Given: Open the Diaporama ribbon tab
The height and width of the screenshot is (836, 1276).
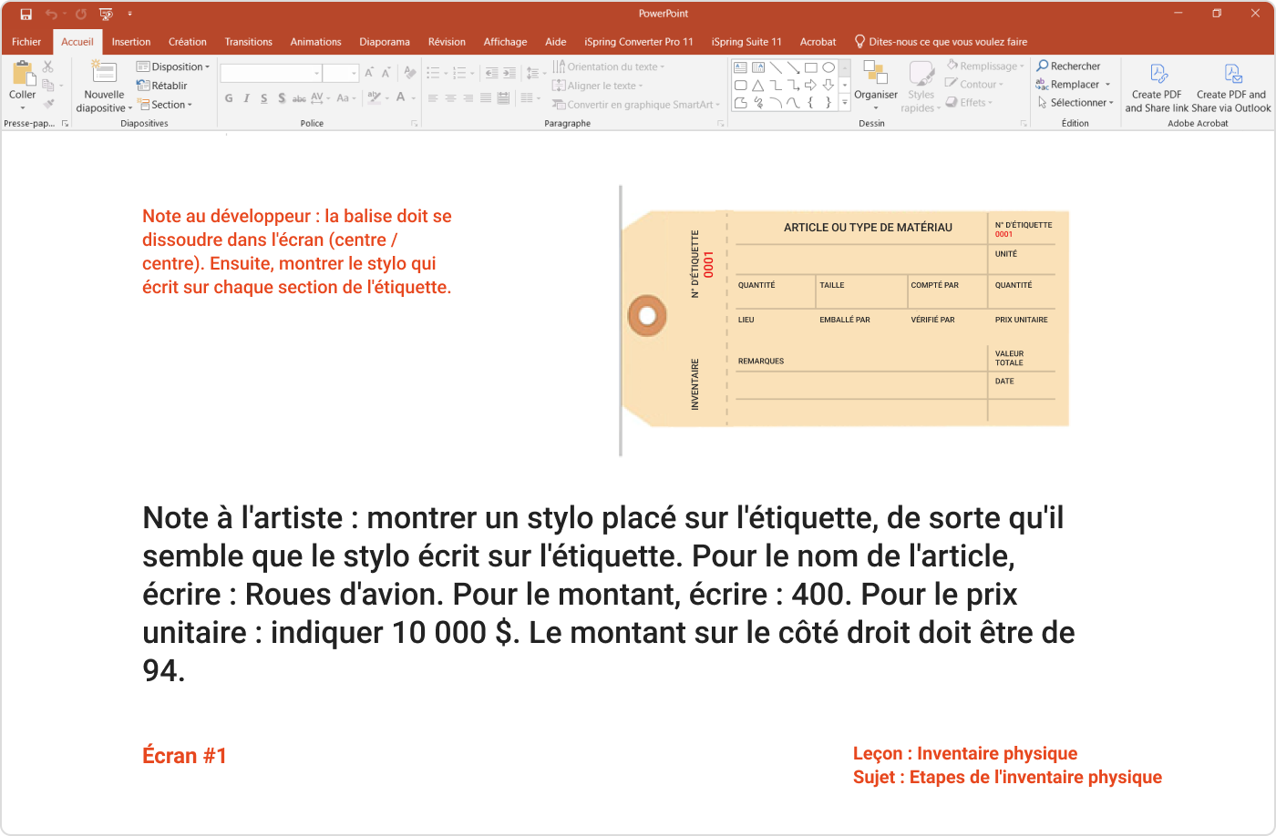Looking at the screenshot, I should 385,42.
